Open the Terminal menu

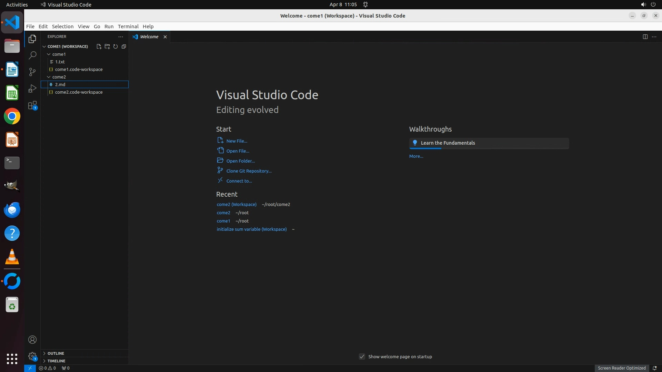pos(128,27)
